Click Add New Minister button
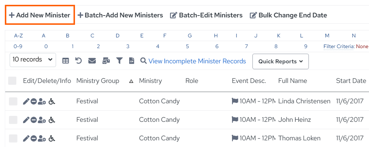Image resolution: width=369 pixels, height=147 pixels. (40, 15)
